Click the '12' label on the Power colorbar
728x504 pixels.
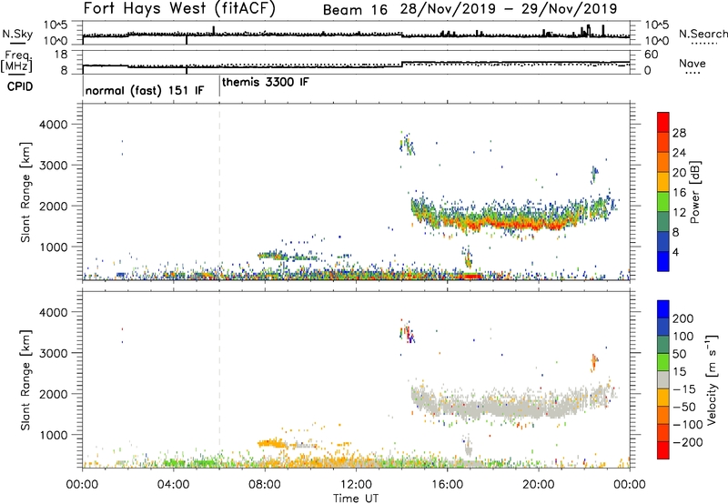[679, 213]
